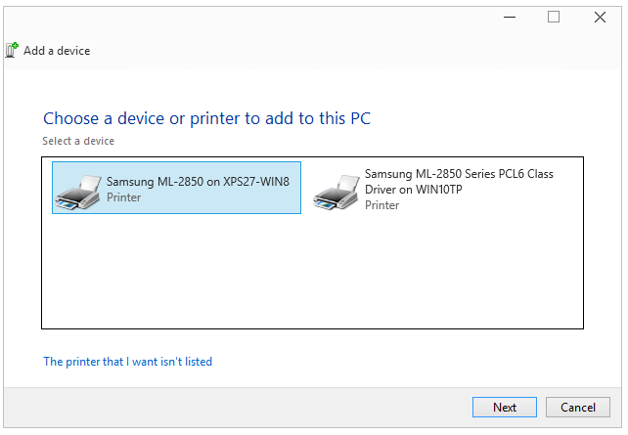Click the Add a device title icon
The image size is (628, 435).
click(x=12, y=51)
